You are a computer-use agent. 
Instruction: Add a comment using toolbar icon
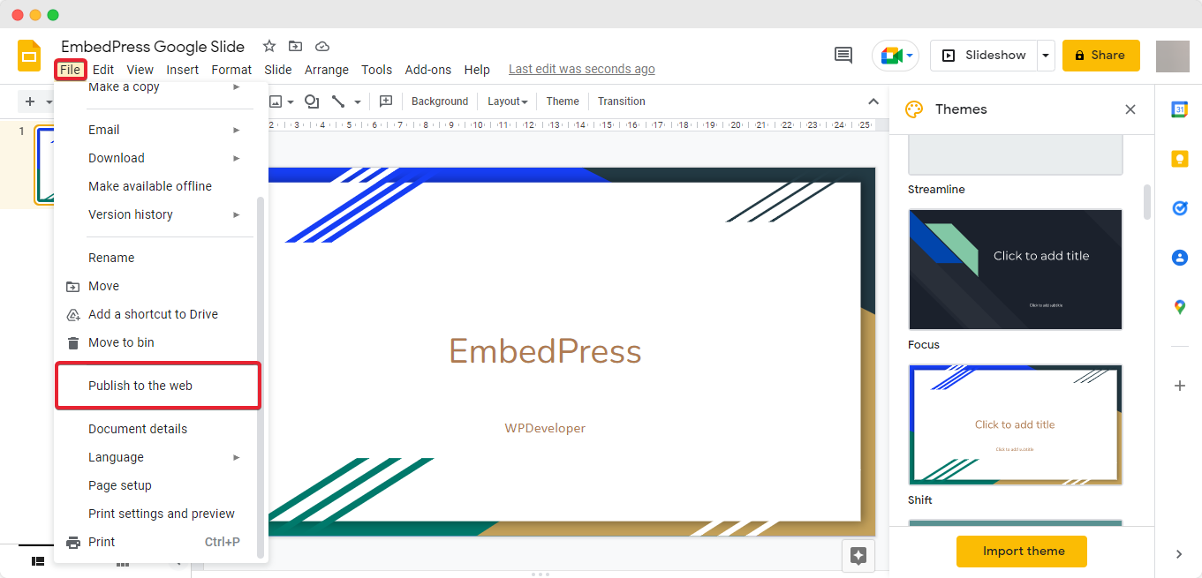coord(386,101)
